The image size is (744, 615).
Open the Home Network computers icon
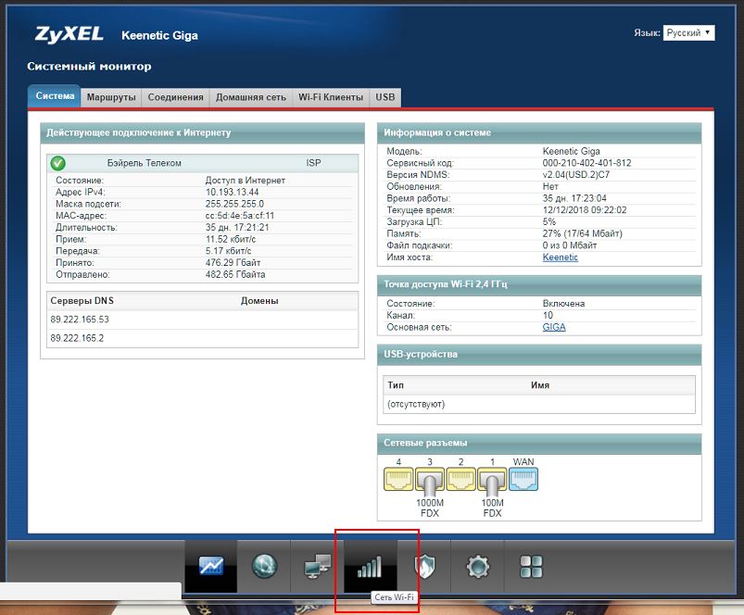(318, 567)
